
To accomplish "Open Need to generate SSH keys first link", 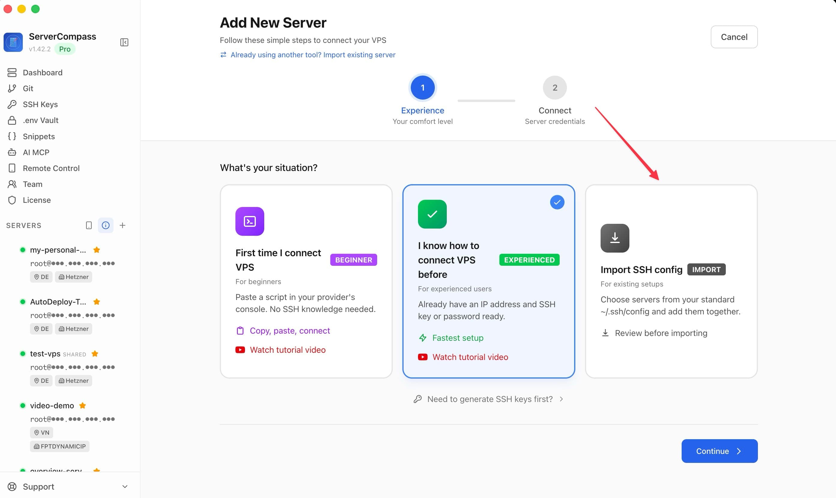I will (489, 399).
